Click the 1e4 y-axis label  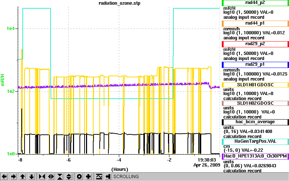tap(10, 29)
